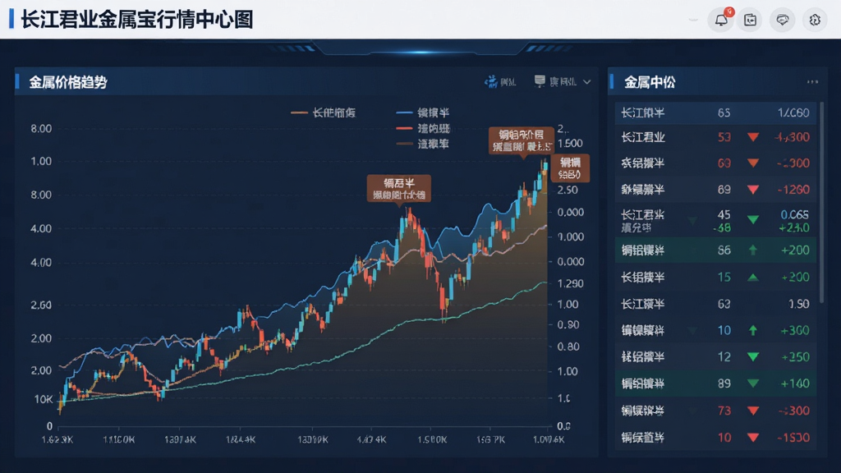Select the 长江君业 row showing 53
This screenshot has height=473, width=841.
[715, 137]
